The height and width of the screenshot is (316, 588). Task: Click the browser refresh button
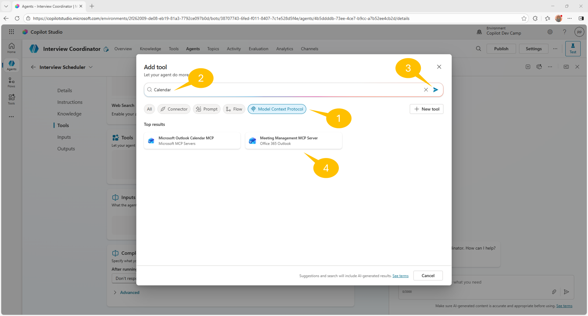17,18
